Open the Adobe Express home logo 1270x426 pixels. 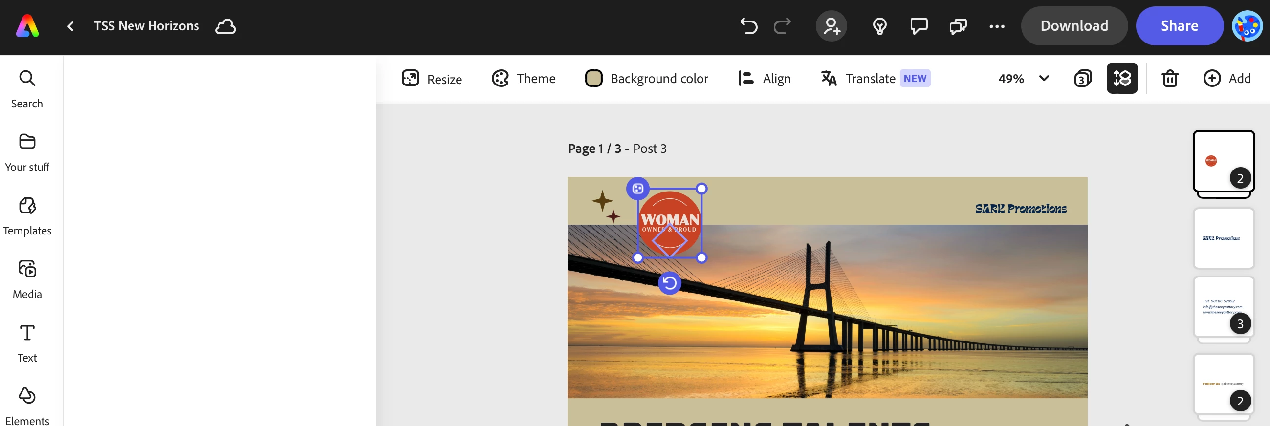click(27, 26)
